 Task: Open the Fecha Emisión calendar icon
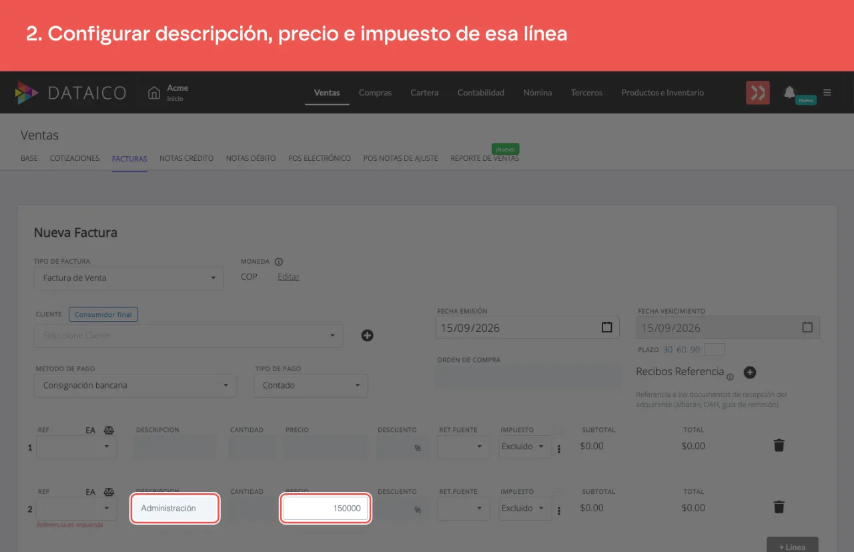(x=606, y=328)
